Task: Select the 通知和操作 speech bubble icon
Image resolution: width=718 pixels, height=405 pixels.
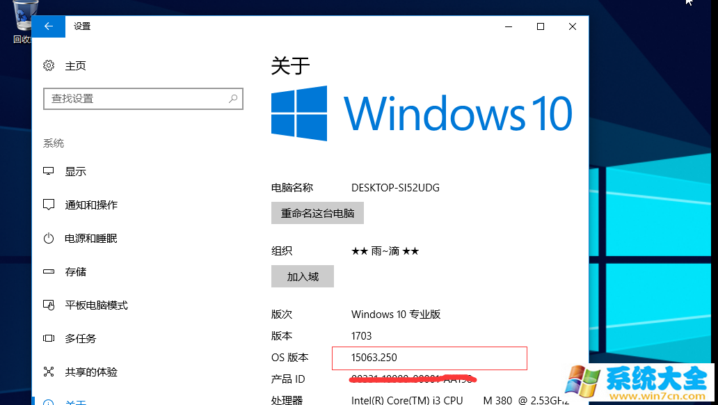Action: pos(49,205)
